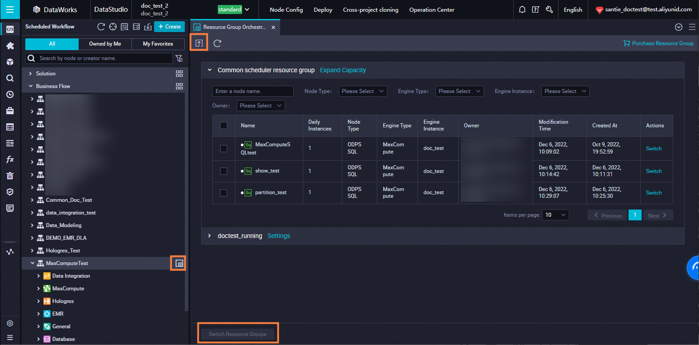Click the shield check icon in left sidebar

pos(10,192)
